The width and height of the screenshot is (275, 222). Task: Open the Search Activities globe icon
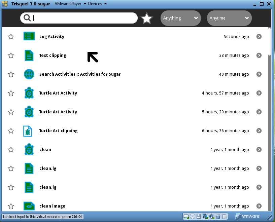pos(29,74)
